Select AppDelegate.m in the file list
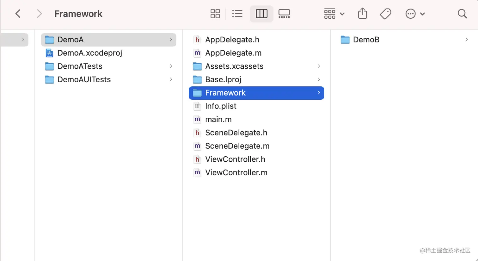The image size is (478, 261). (233, 53)
